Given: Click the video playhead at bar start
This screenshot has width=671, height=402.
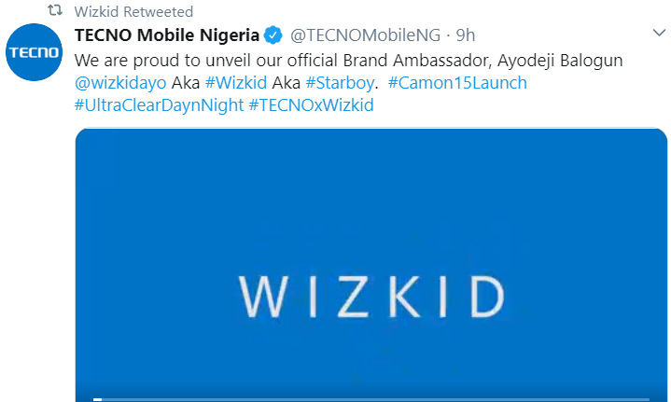Looking at the screenshot, I should pos(97,399).
